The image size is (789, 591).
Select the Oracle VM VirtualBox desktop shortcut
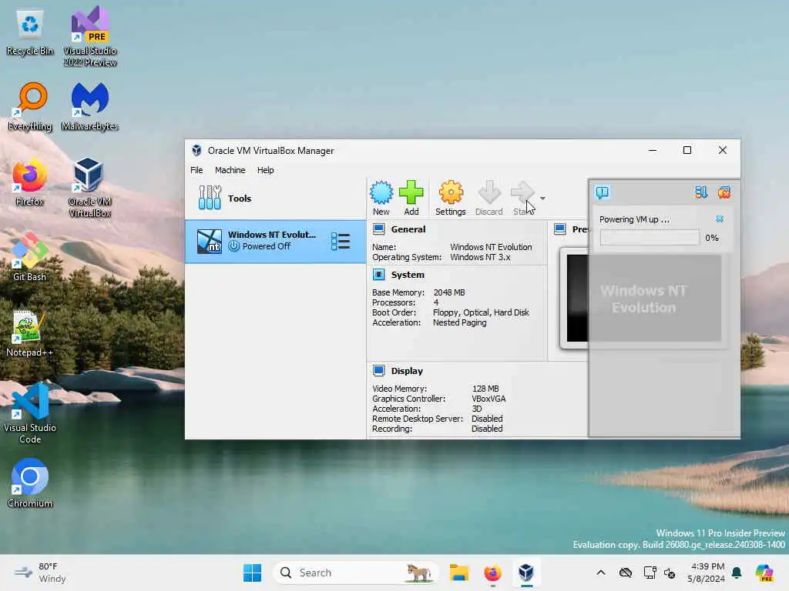point(89,187)
